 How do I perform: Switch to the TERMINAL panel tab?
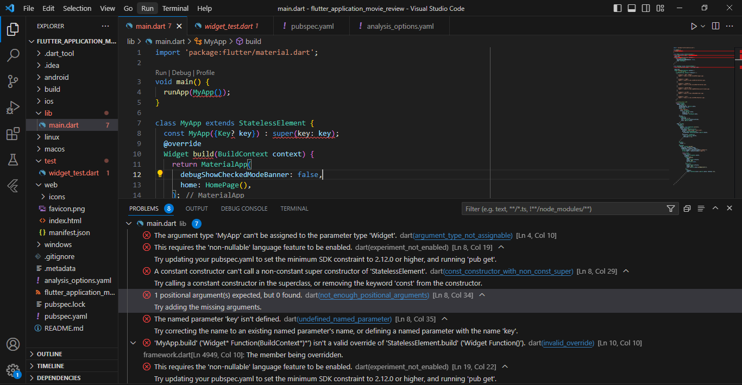294,209
